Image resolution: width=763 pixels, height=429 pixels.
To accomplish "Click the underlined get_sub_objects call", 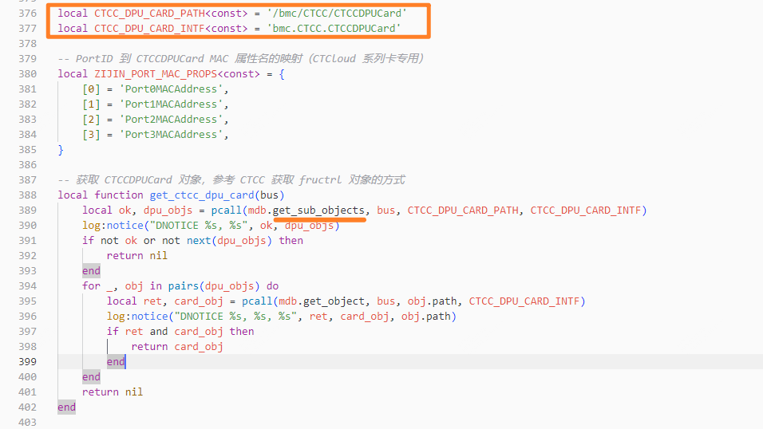I will pos(318,211).
